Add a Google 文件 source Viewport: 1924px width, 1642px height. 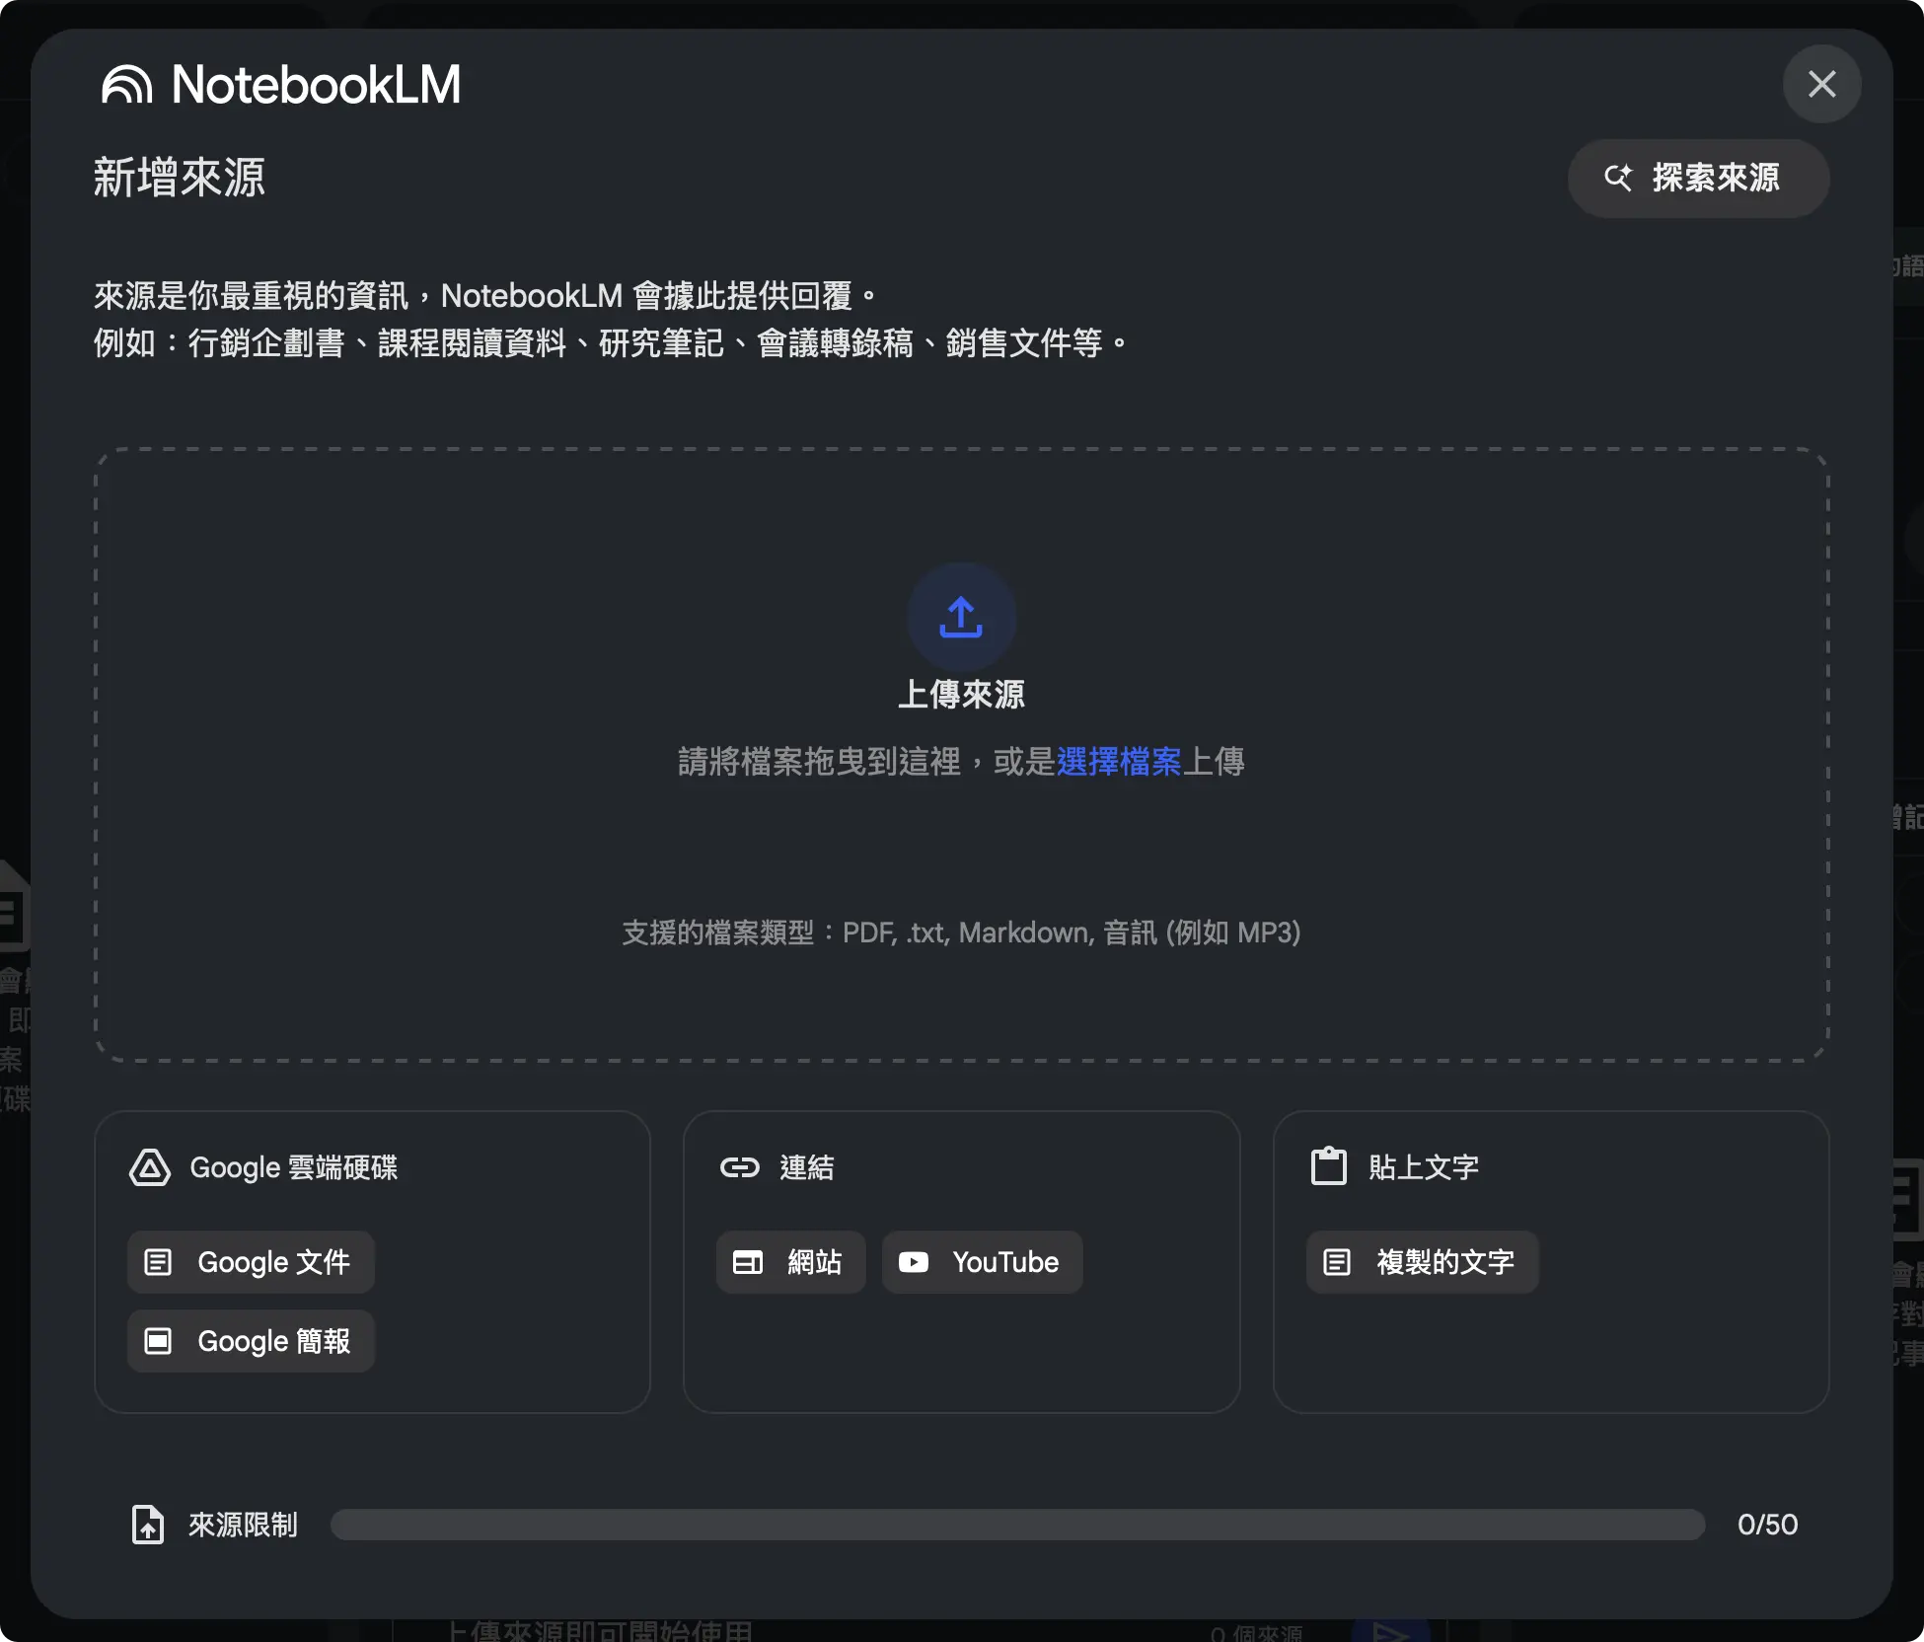click(x=251, y=1262)
